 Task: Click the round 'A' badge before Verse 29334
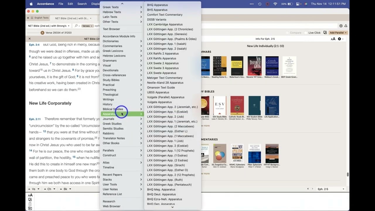point(42,33)
